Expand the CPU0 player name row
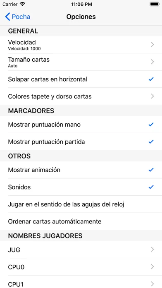The height and width of the screenshot is (288, 162). (x=81, y=267)
